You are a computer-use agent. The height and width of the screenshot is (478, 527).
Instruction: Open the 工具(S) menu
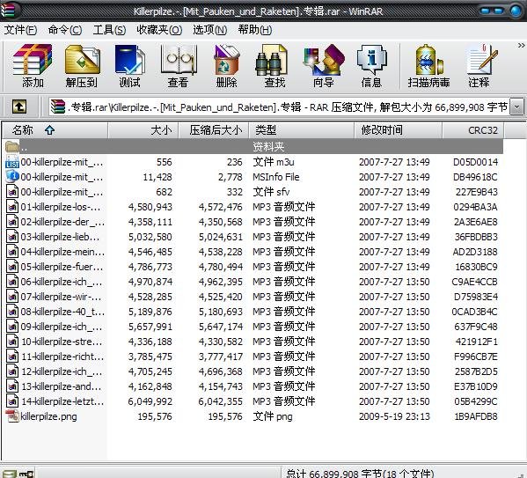coord(109,30)
